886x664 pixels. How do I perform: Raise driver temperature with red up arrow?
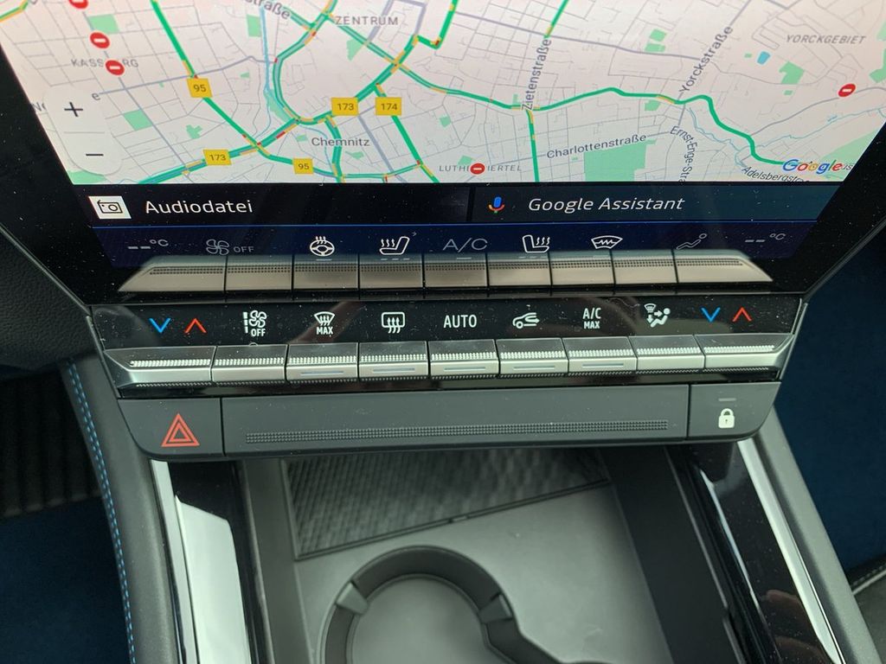(x=196, y=325)
